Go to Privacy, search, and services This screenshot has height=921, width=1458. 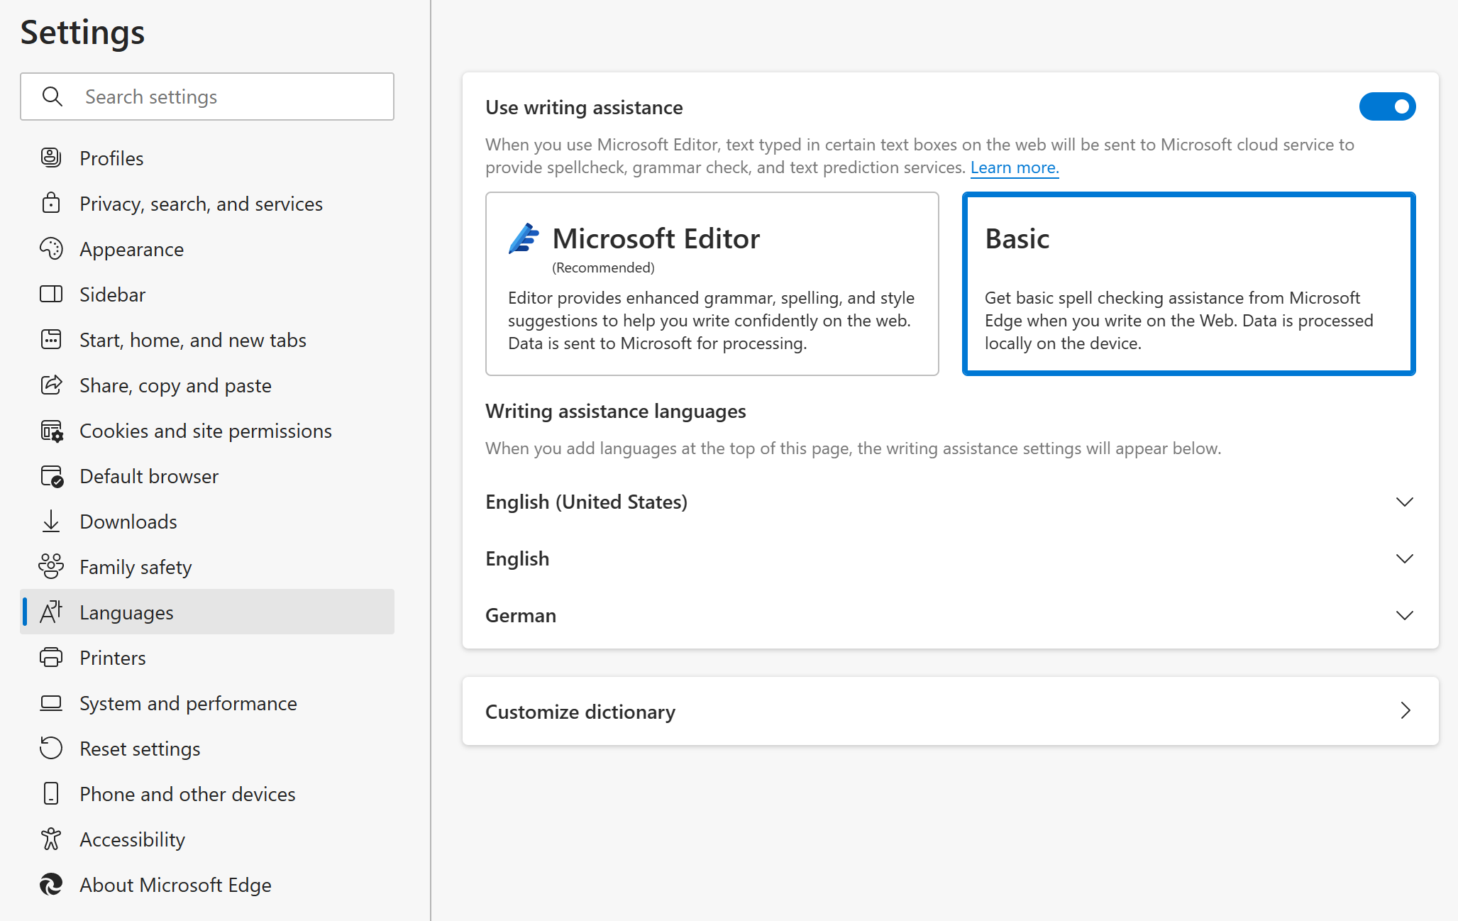tap(207, 203)
